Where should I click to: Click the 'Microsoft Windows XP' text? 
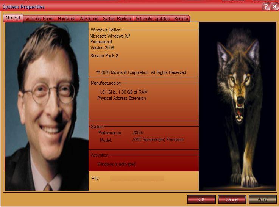coord(110,36)
